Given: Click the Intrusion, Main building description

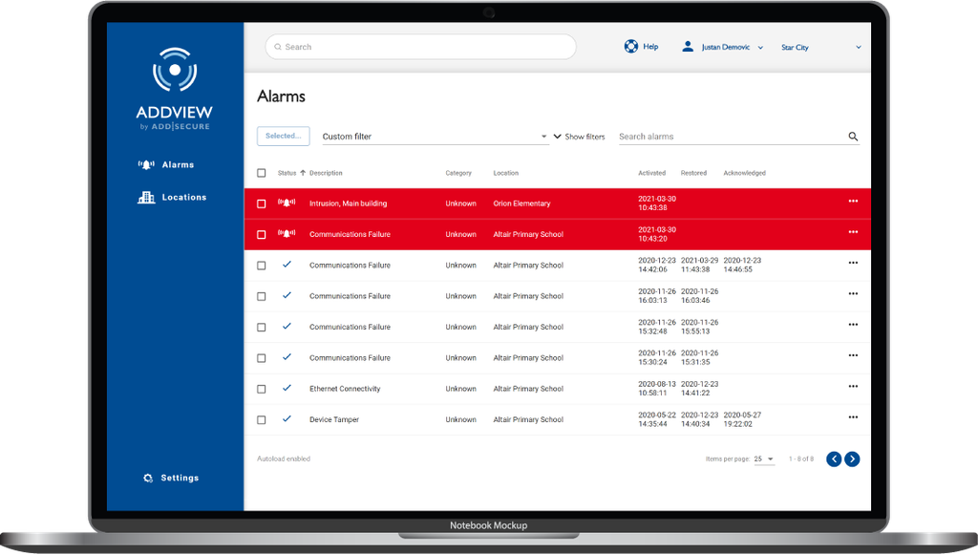Looking at the screenshot, I should [348, 203].
